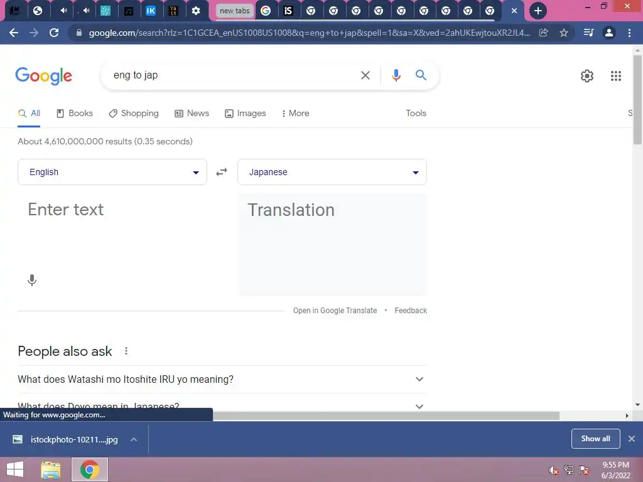Click the Feedback link
Image resolution: width=643 pixels, height=482 pixels.
coord(411,311)
